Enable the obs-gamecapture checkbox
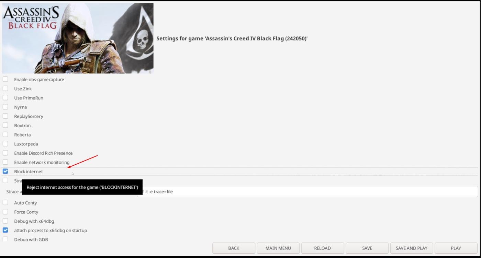Viewport: 481px width, 258px height. tap(5, 79)
